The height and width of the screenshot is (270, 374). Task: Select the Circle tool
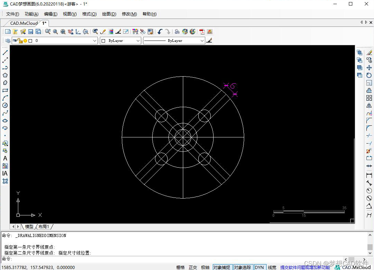[x=5, y=105]
